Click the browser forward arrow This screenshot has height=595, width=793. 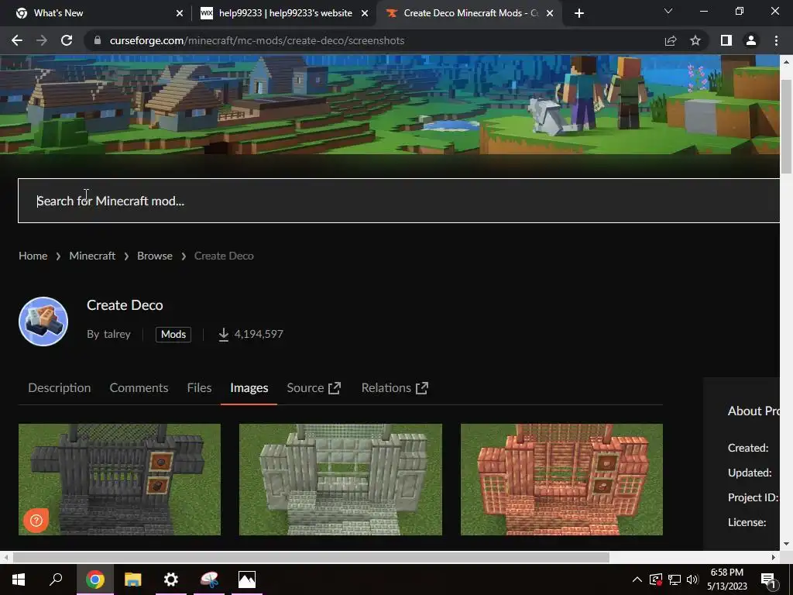pyautogui.click(x=42, y=40)
